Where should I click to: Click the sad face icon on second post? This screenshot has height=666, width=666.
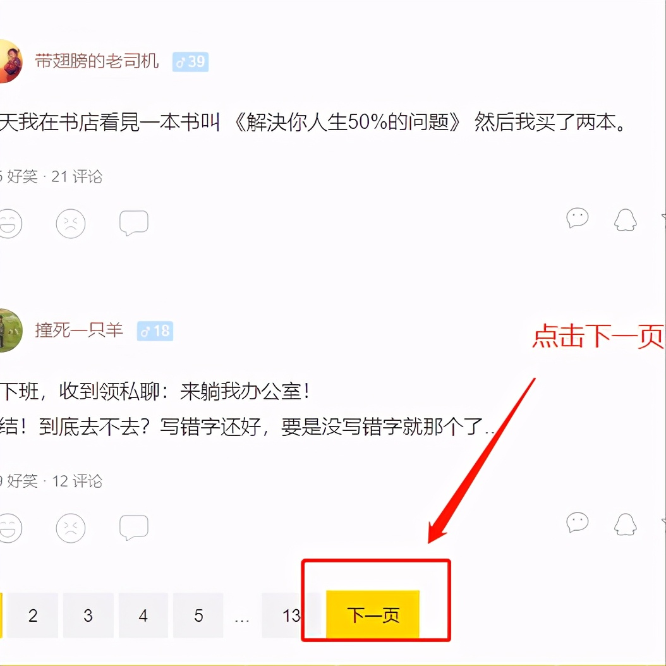pos(71,528)
